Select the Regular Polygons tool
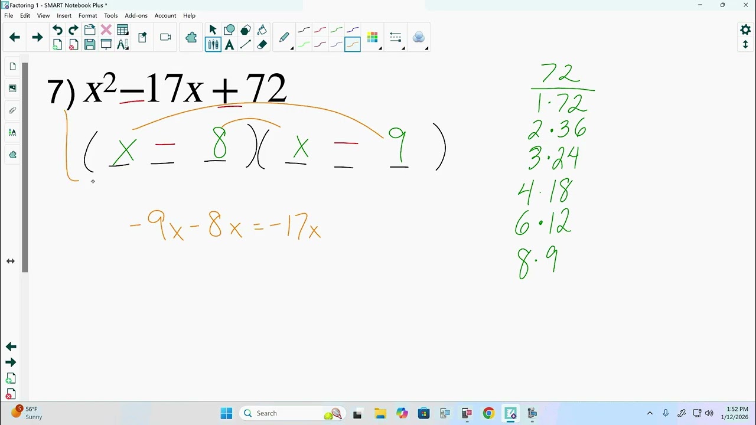This screenshot has width=756, height=425. pyautogui.click(x=245, y=30)
